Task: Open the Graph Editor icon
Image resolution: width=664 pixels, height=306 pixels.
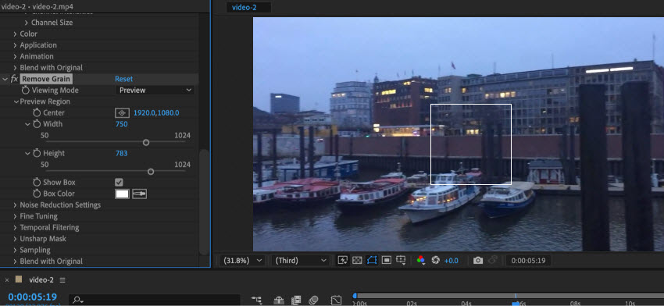Action: coord(336,300)
